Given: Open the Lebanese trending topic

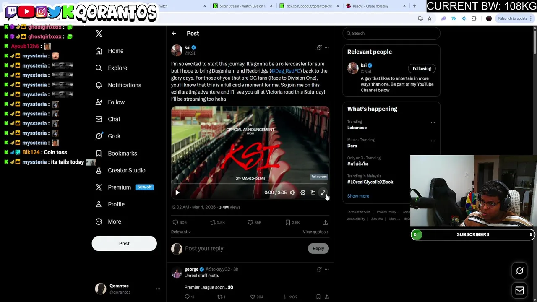Looking at the screenshot, I should coord(357,128).
